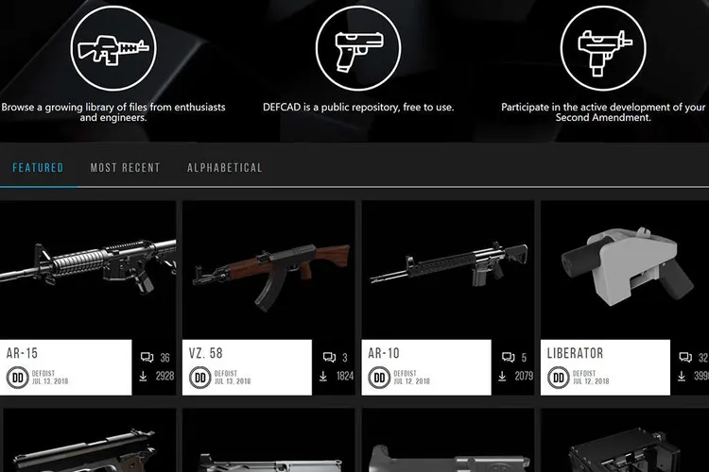Viewport: 709px width, 472px height.
Task: Open comments for the AR-10 entry
Action: [x=509, y=357]
